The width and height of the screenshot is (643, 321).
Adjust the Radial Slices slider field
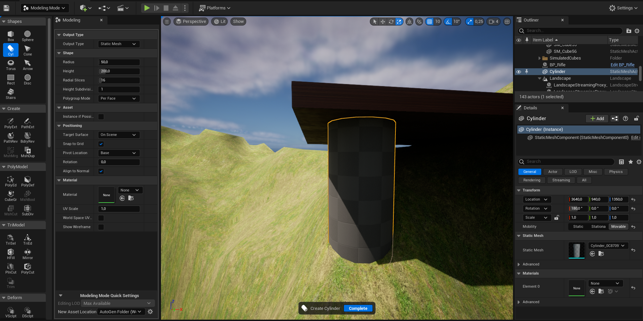[119, 80]
